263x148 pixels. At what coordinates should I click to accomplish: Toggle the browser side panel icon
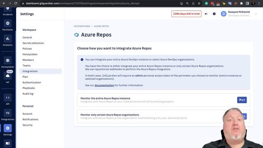[247, 3]
